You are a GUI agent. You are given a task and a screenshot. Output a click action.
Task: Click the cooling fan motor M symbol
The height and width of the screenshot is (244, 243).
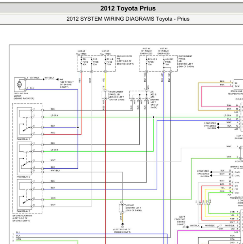pos(19,85)
